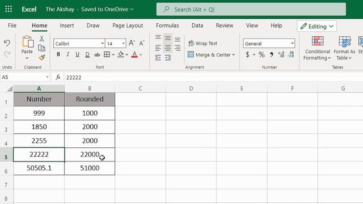
Task: Decrease indent
Action: [158, 57]
